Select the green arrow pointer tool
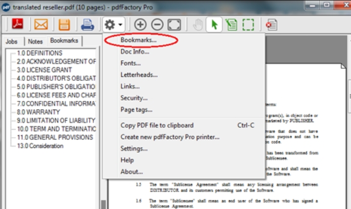 (214, 24)
